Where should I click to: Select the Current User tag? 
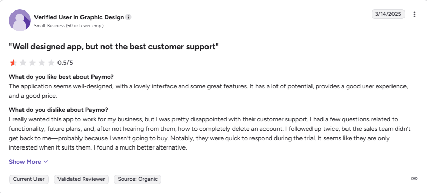point(29,179)
